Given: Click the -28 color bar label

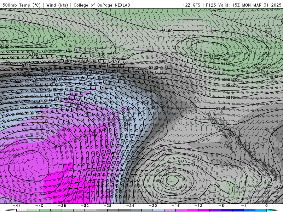Looking at the screenshot, I should (x=108, y=206).
